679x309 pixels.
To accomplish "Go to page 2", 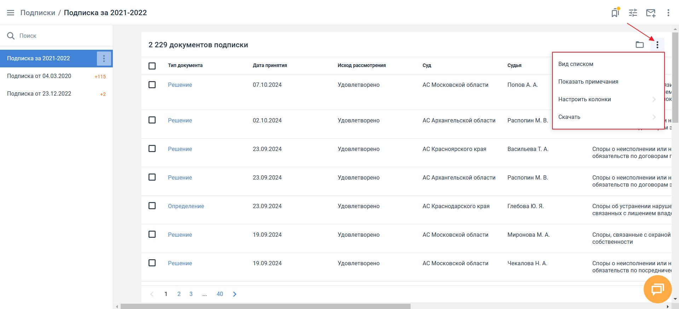I will coord(179,294).
